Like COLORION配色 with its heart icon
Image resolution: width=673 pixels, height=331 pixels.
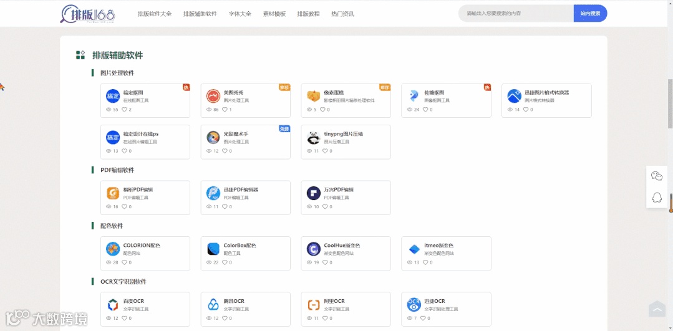pos(125,262)
